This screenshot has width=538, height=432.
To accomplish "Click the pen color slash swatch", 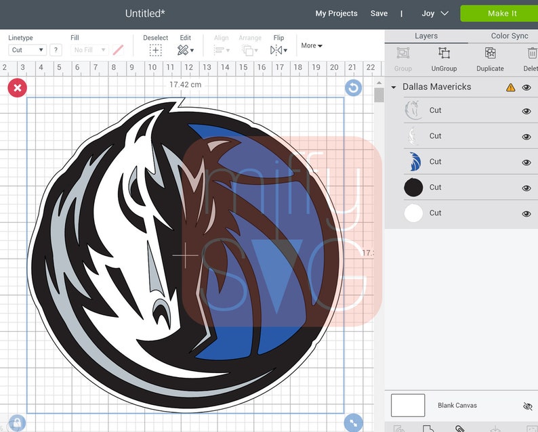I will (x=118, y=50).
